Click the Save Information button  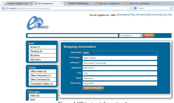tap(93, 88)
